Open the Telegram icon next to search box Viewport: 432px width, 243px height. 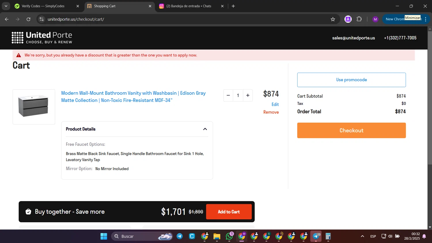click(180, 236)
